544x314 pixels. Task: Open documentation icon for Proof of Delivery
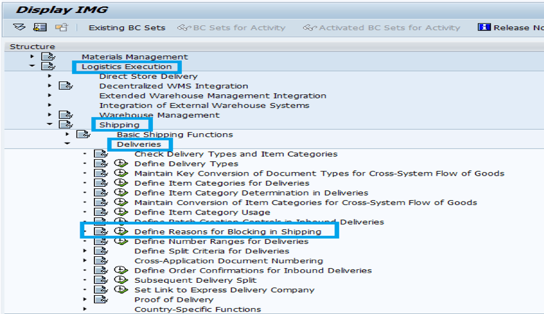tap(101, 299)
